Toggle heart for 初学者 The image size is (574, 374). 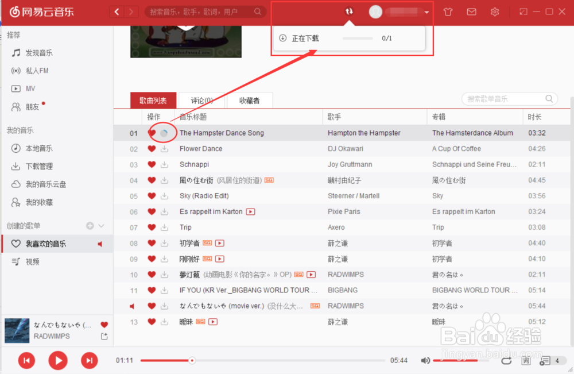(x=152, y=243)
